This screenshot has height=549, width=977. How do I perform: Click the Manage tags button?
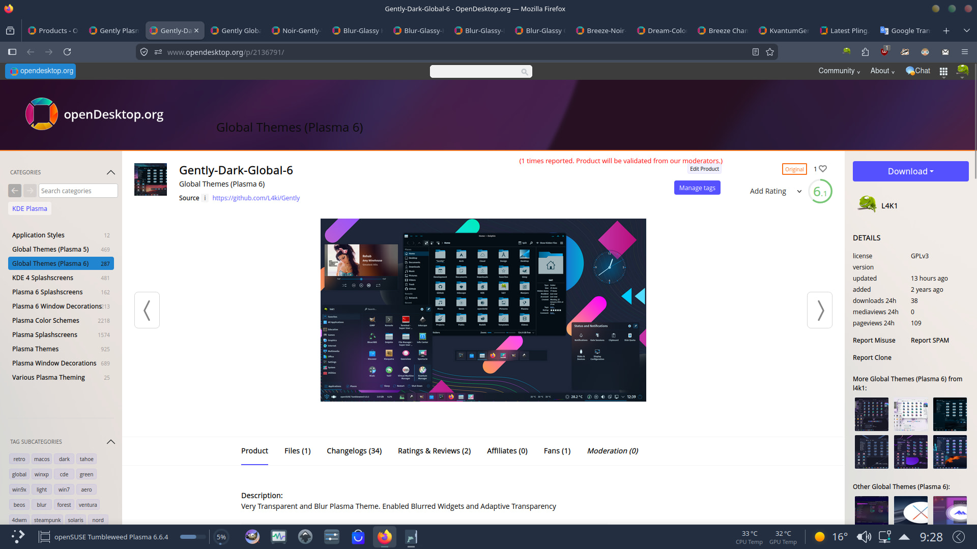pyautogui.click(x=697, y=188)
